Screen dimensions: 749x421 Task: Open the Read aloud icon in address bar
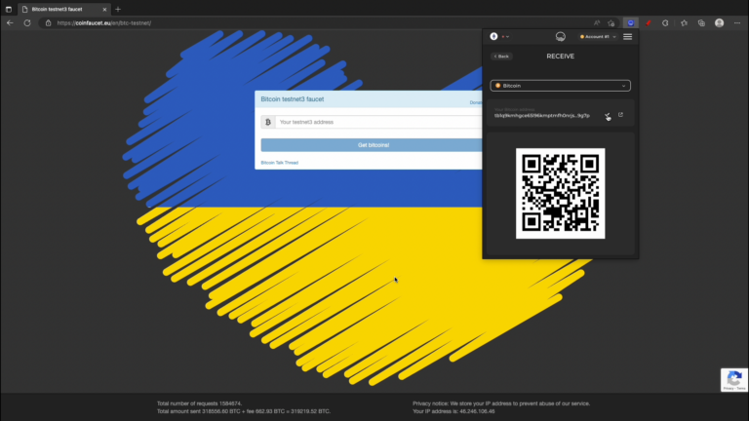597,23
